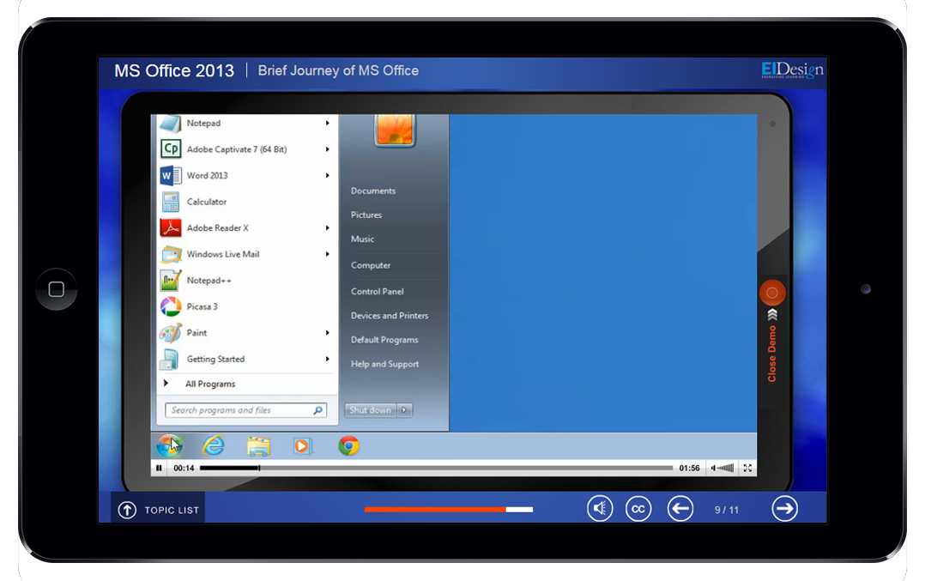Click the course progress bar

pos(448,509)
